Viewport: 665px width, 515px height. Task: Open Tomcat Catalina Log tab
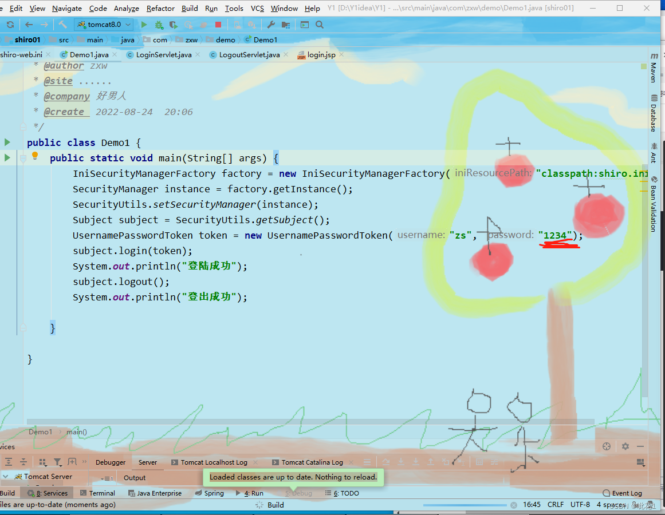pos(312,462)
